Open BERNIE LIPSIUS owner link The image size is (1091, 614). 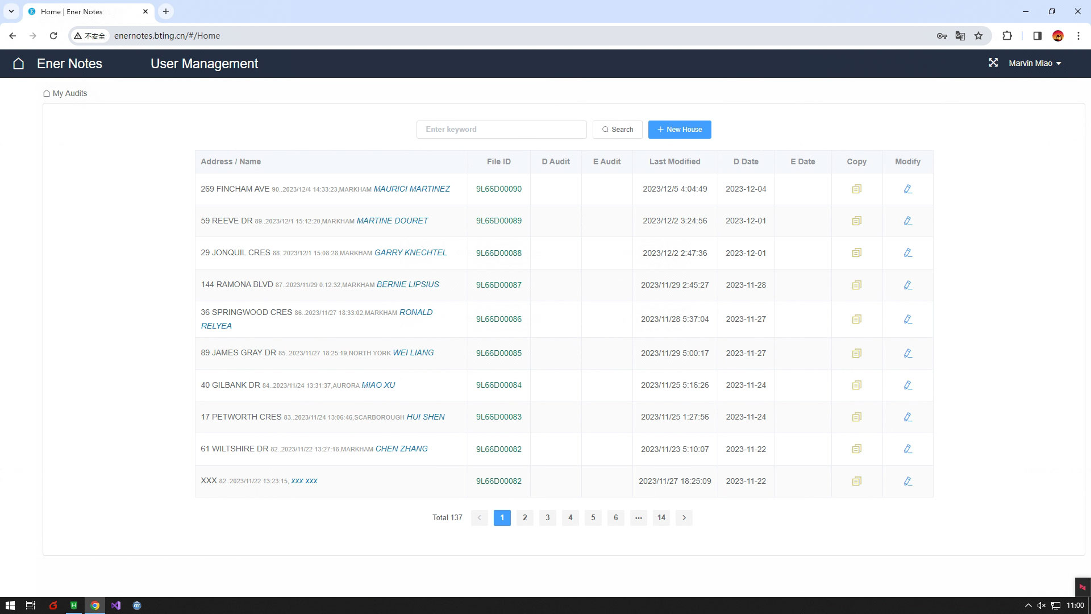(x=407, y=284)
